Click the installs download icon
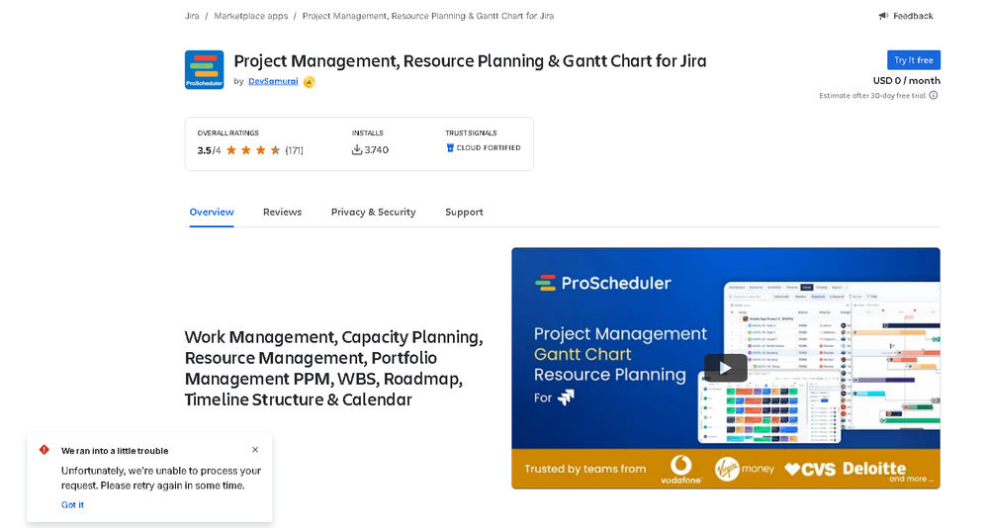Screen dimensions: 988x528 [x=357, y=150]
